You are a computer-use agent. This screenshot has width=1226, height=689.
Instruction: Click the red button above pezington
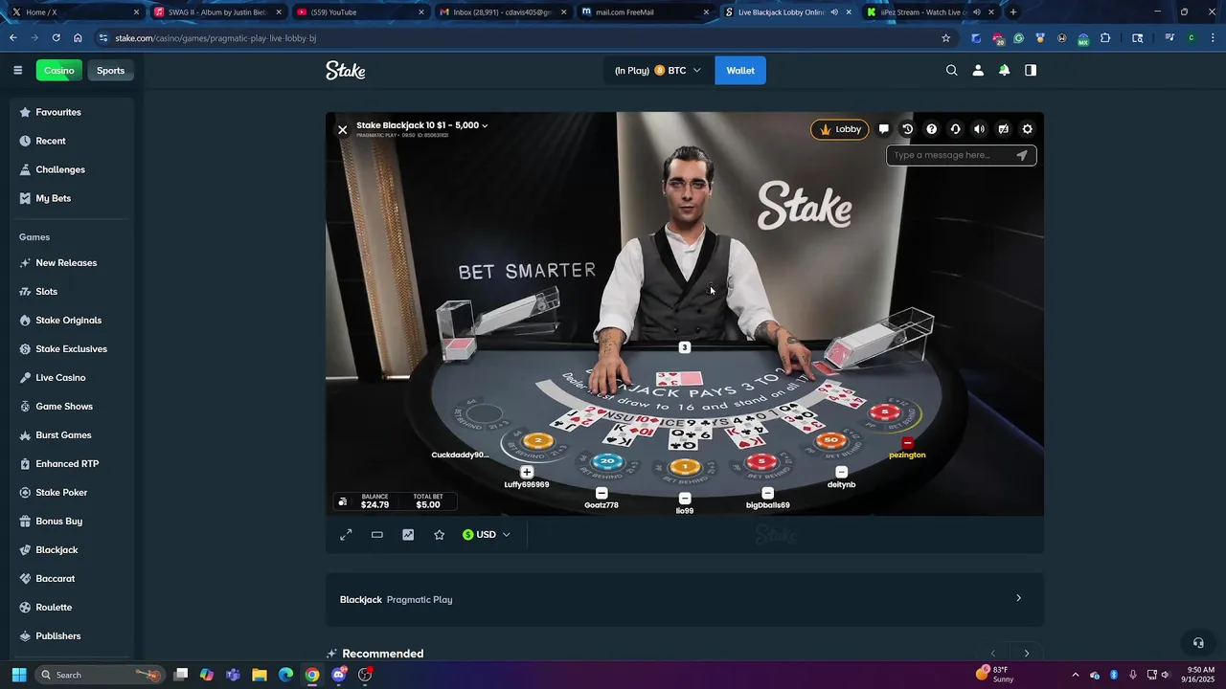pos(908,443)
